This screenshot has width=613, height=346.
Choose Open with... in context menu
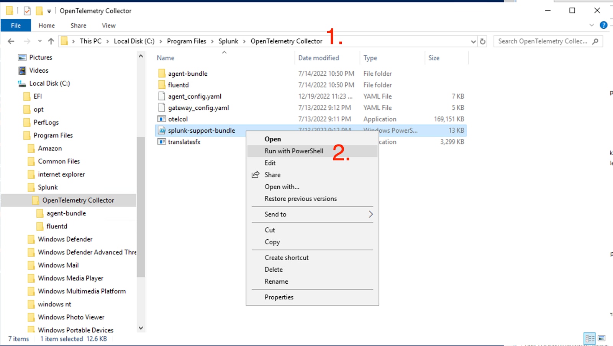312,187
